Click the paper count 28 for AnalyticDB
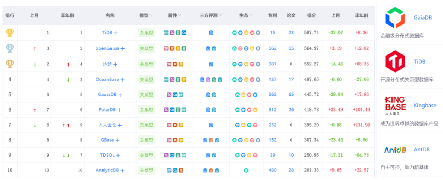Image resolution: width=443 pixels, height=180 pixels. pos(291,170)
